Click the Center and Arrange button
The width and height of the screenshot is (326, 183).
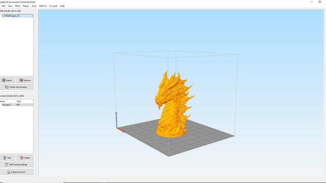click(16, 87)
